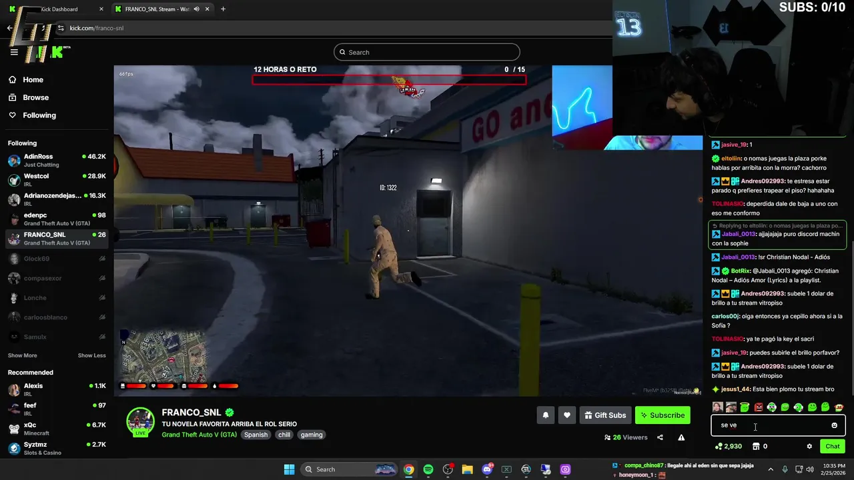This screenshot has width=854, height=480.
Task: Insert the angry red emote
Action: point(758,407)
